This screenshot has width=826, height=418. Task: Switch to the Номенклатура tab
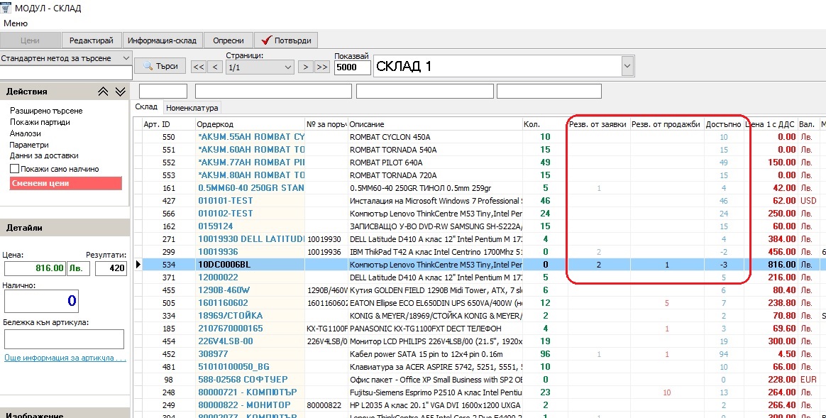[192, 108]
